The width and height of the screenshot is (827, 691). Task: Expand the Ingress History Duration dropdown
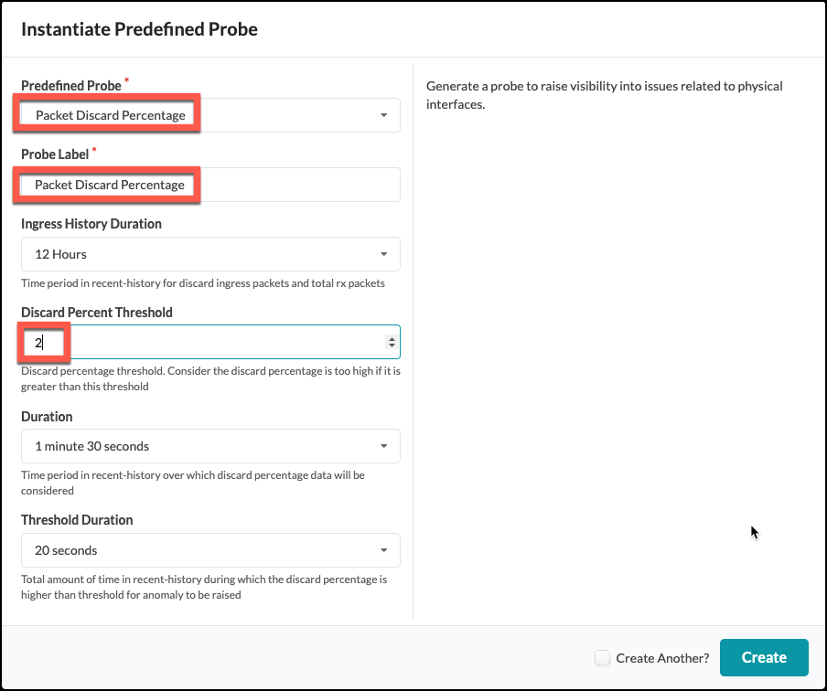(210, 254)
